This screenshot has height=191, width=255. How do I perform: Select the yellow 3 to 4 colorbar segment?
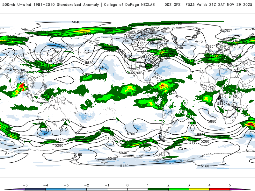tap(199, 189)
